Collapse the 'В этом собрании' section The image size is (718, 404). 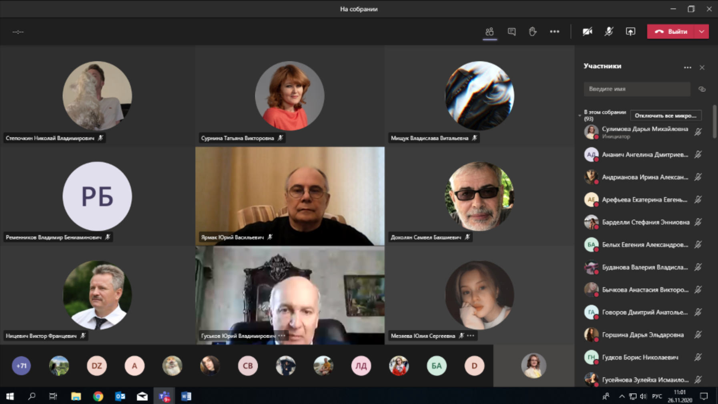580,116
